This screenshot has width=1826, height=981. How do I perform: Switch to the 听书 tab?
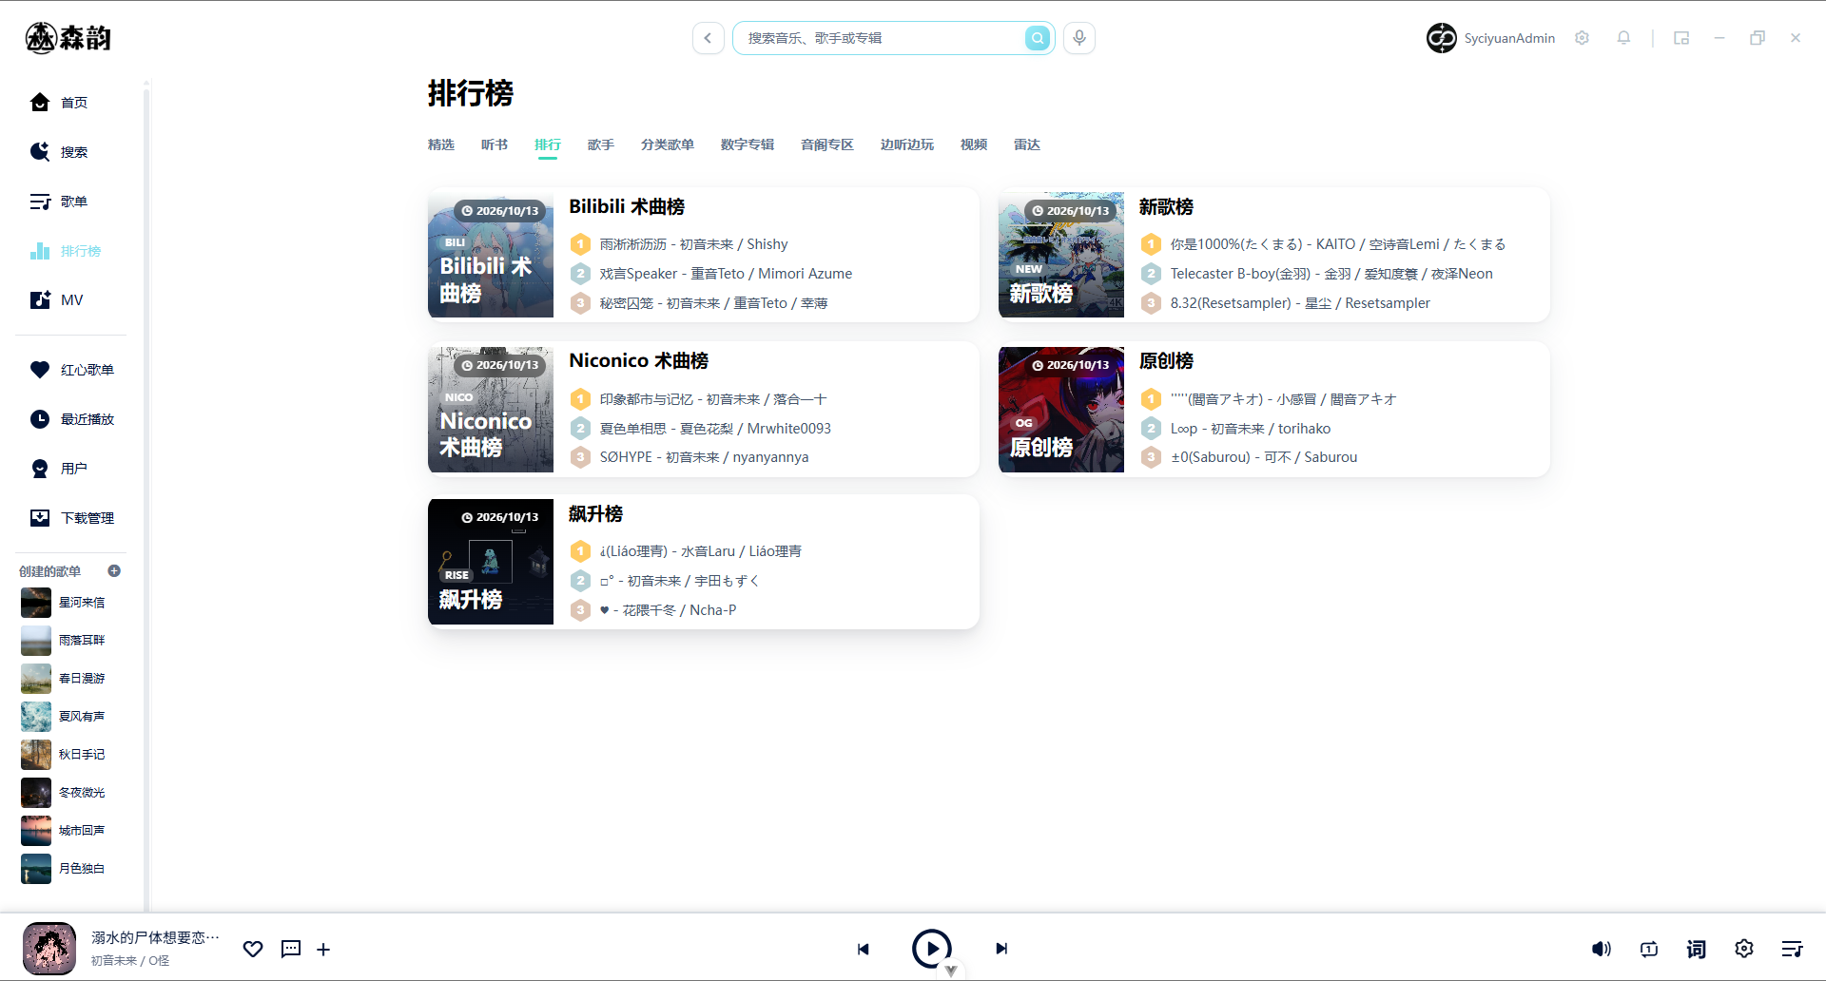495,144
